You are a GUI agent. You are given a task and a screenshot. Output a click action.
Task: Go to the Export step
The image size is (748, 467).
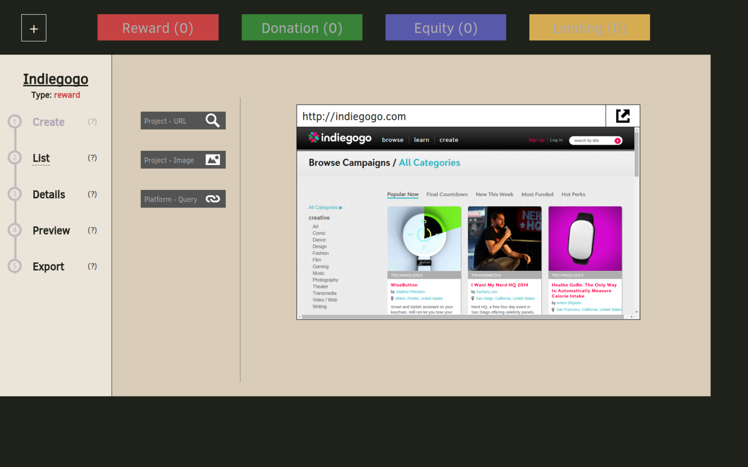tap(48, 266)
